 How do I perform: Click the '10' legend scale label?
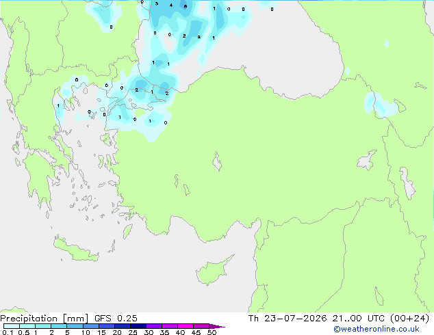(86, 332)
